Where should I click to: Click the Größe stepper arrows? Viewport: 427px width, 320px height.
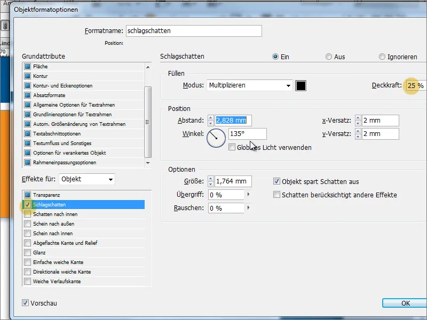(x=210, y=181)
